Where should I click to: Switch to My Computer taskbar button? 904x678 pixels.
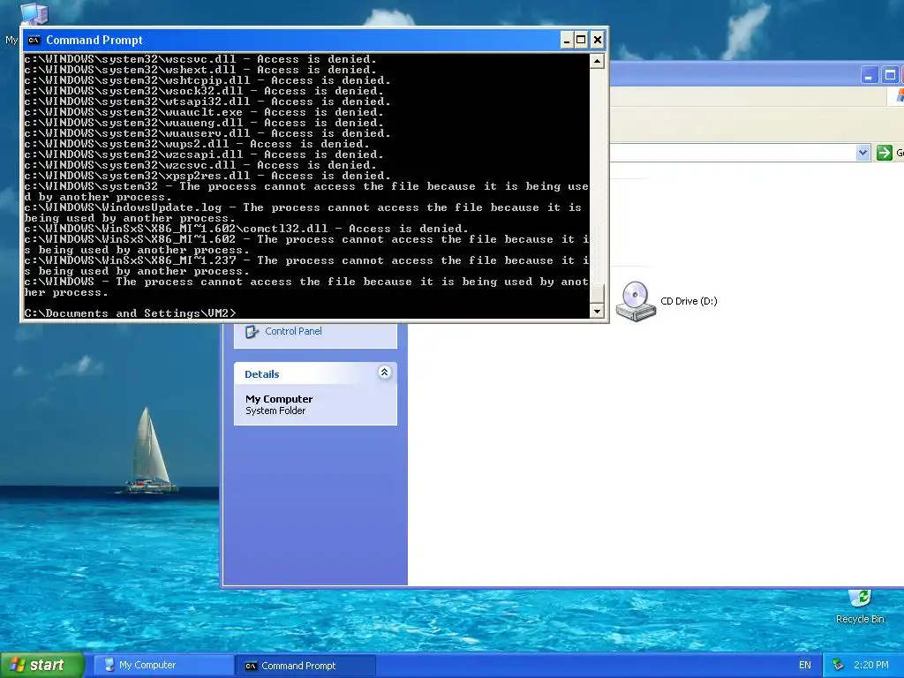pyautogui.click(x=163, y=666)
